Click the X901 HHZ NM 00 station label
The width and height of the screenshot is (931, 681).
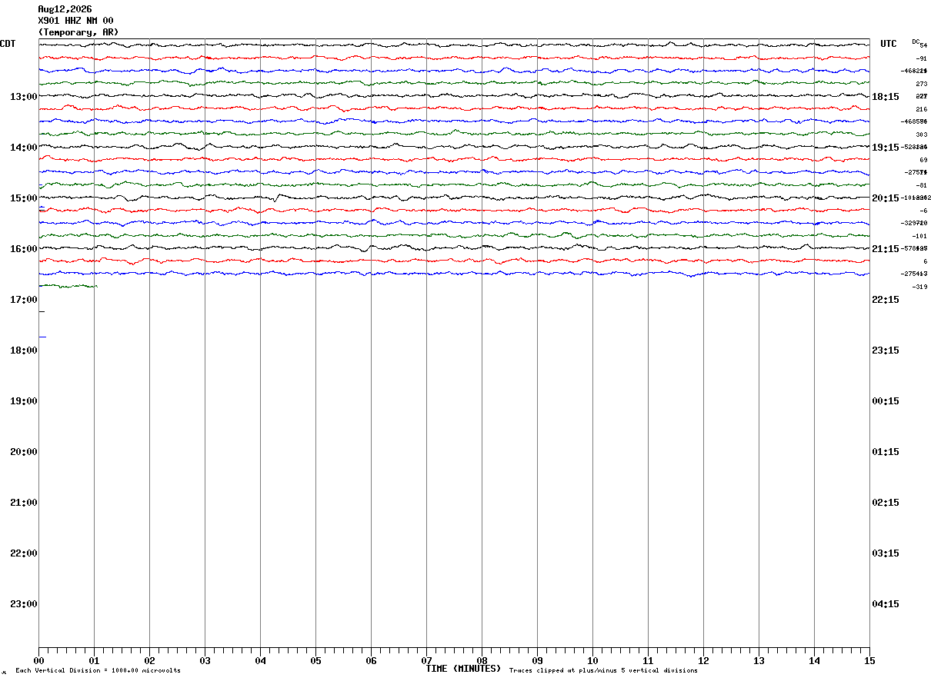[x=75, y=21]
